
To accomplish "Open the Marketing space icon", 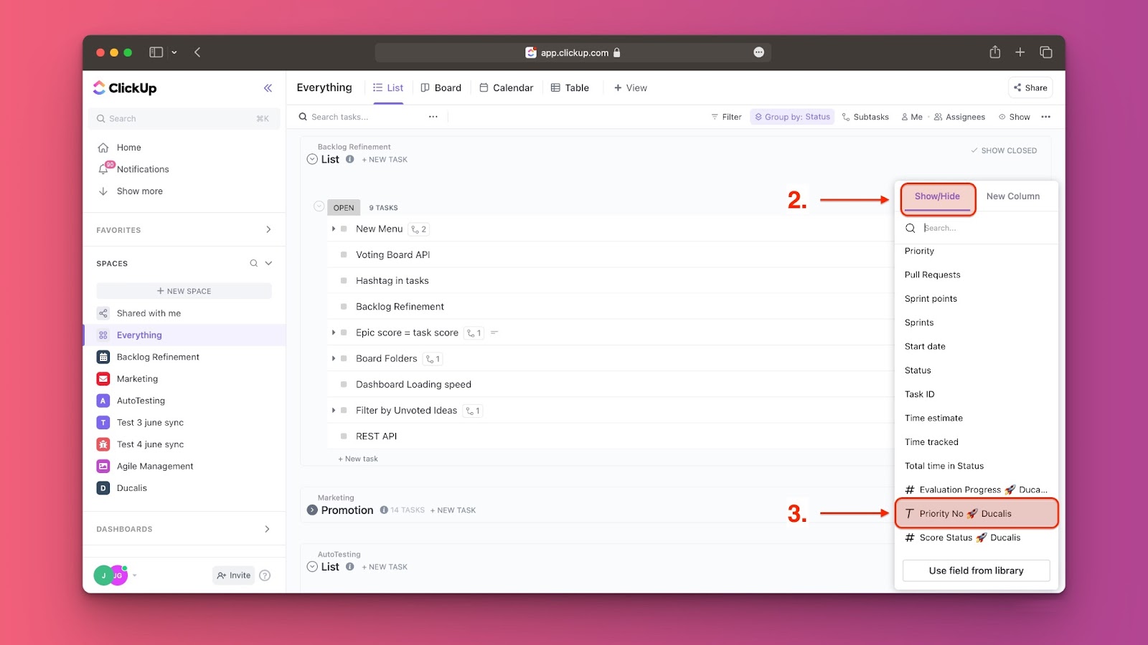I will coord(103,379).
